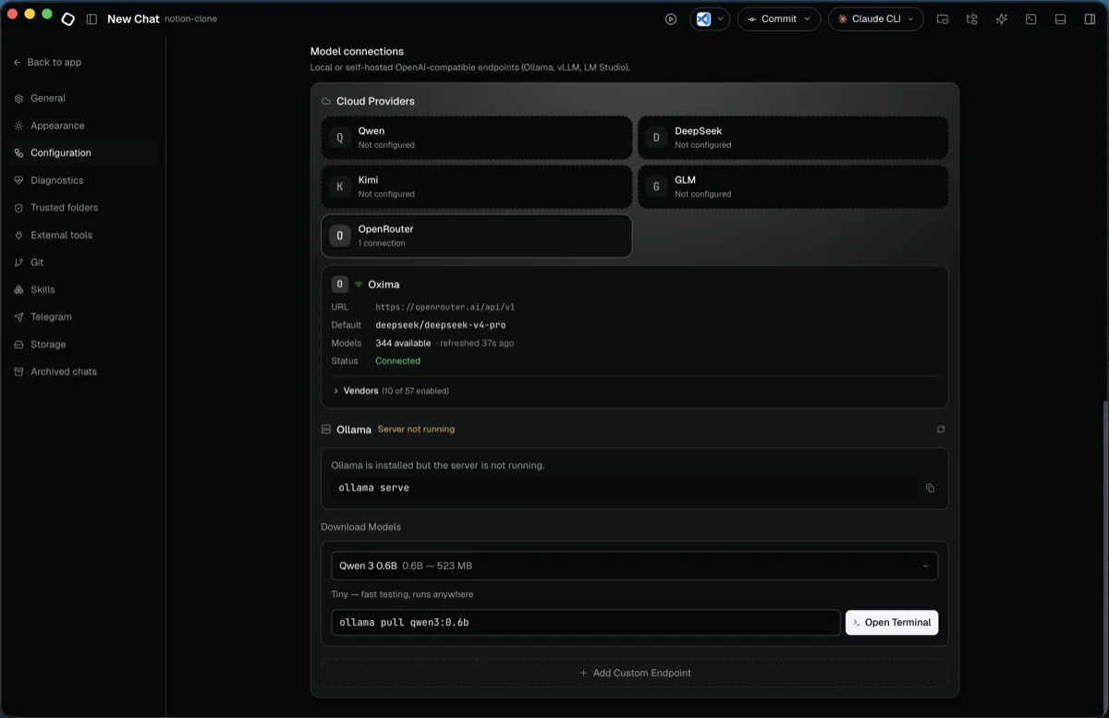Open Skills settings section
This screenshot has width=1109, height=718.
(x=81, y=289)
